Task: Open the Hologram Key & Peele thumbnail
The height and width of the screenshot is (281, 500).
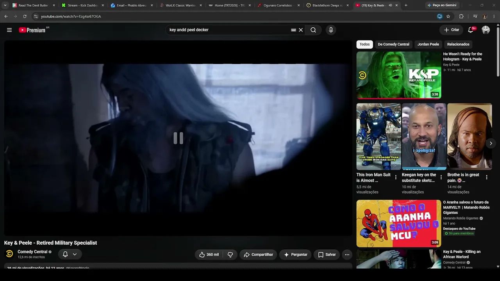Action: click(x=398, y=75)
